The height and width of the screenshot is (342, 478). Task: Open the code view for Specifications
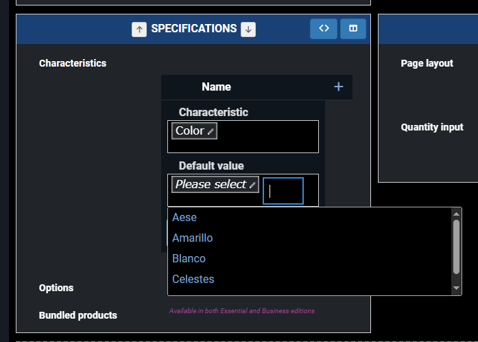click(x=324, y=29)
